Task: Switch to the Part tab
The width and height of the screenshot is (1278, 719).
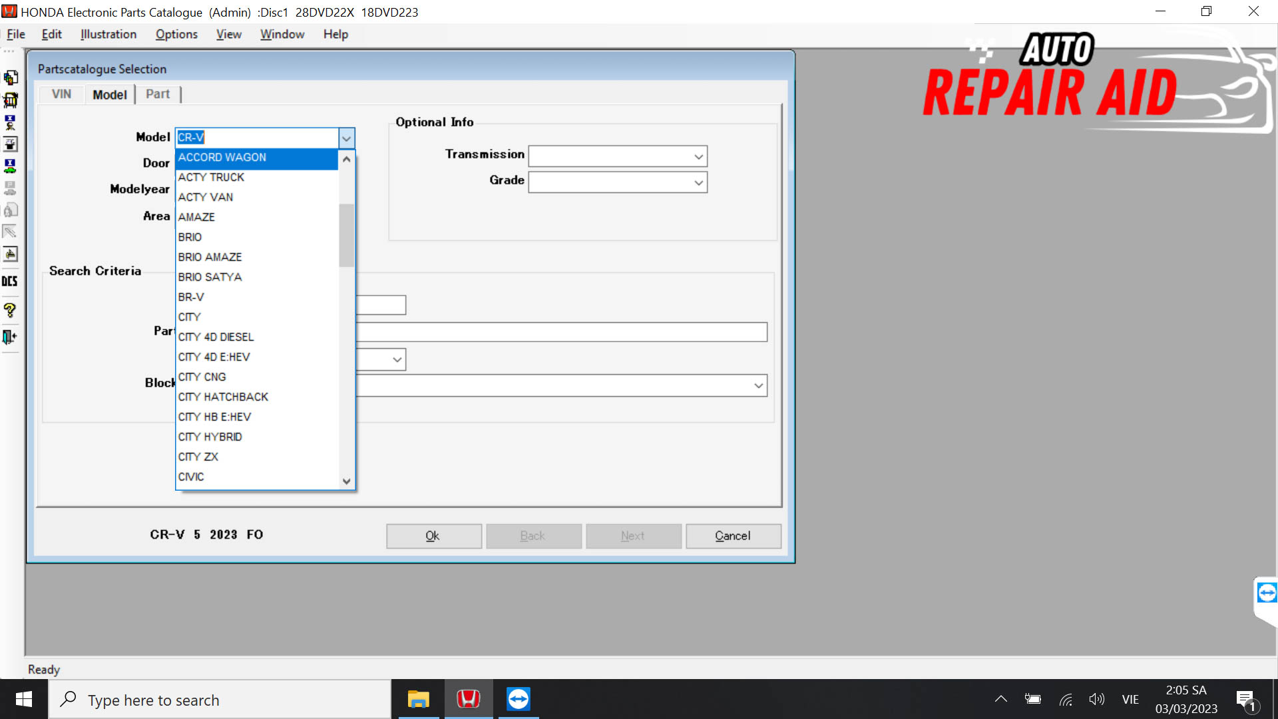Action: (x=157, y=94)
